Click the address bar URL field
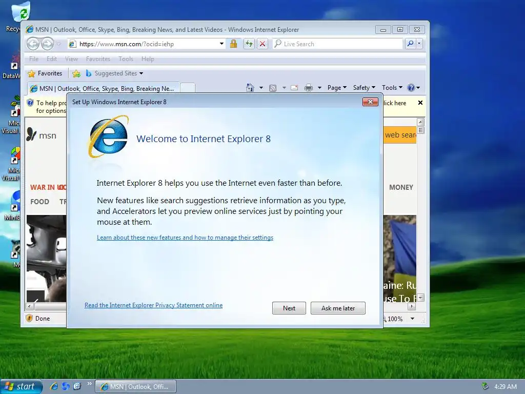The image size is (525, 394). click(x=147, y=44)
